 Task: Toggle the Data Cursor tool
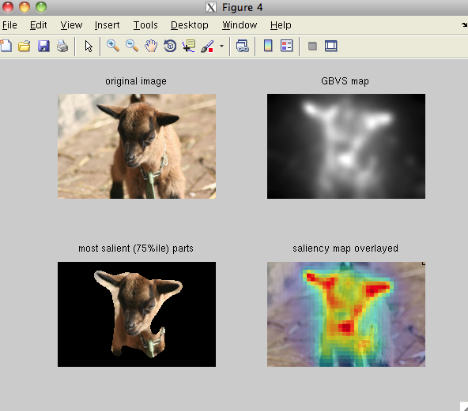[189, 47]
